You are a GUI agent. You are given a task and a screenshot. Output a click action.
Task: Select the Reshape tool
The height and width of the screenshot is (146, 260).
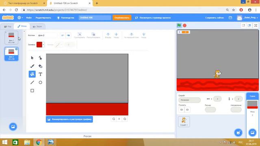(x=40, y=58)
